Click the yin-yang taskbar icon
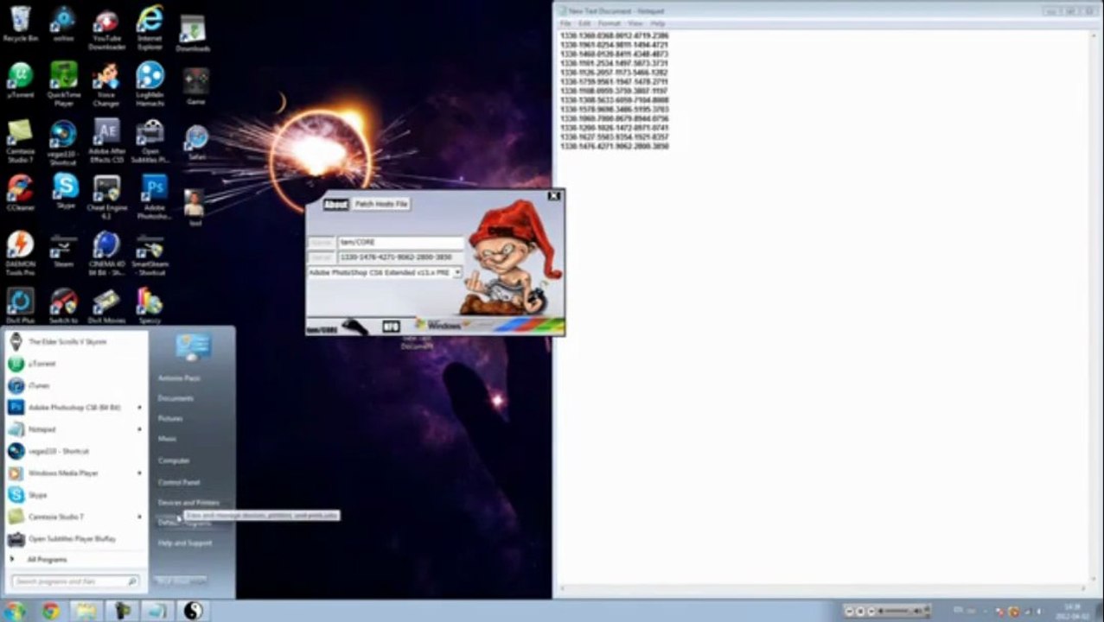 click(193, 611)
